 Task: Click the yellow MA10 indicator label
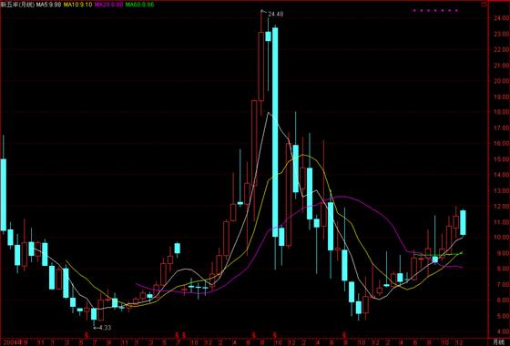point(77,5)
